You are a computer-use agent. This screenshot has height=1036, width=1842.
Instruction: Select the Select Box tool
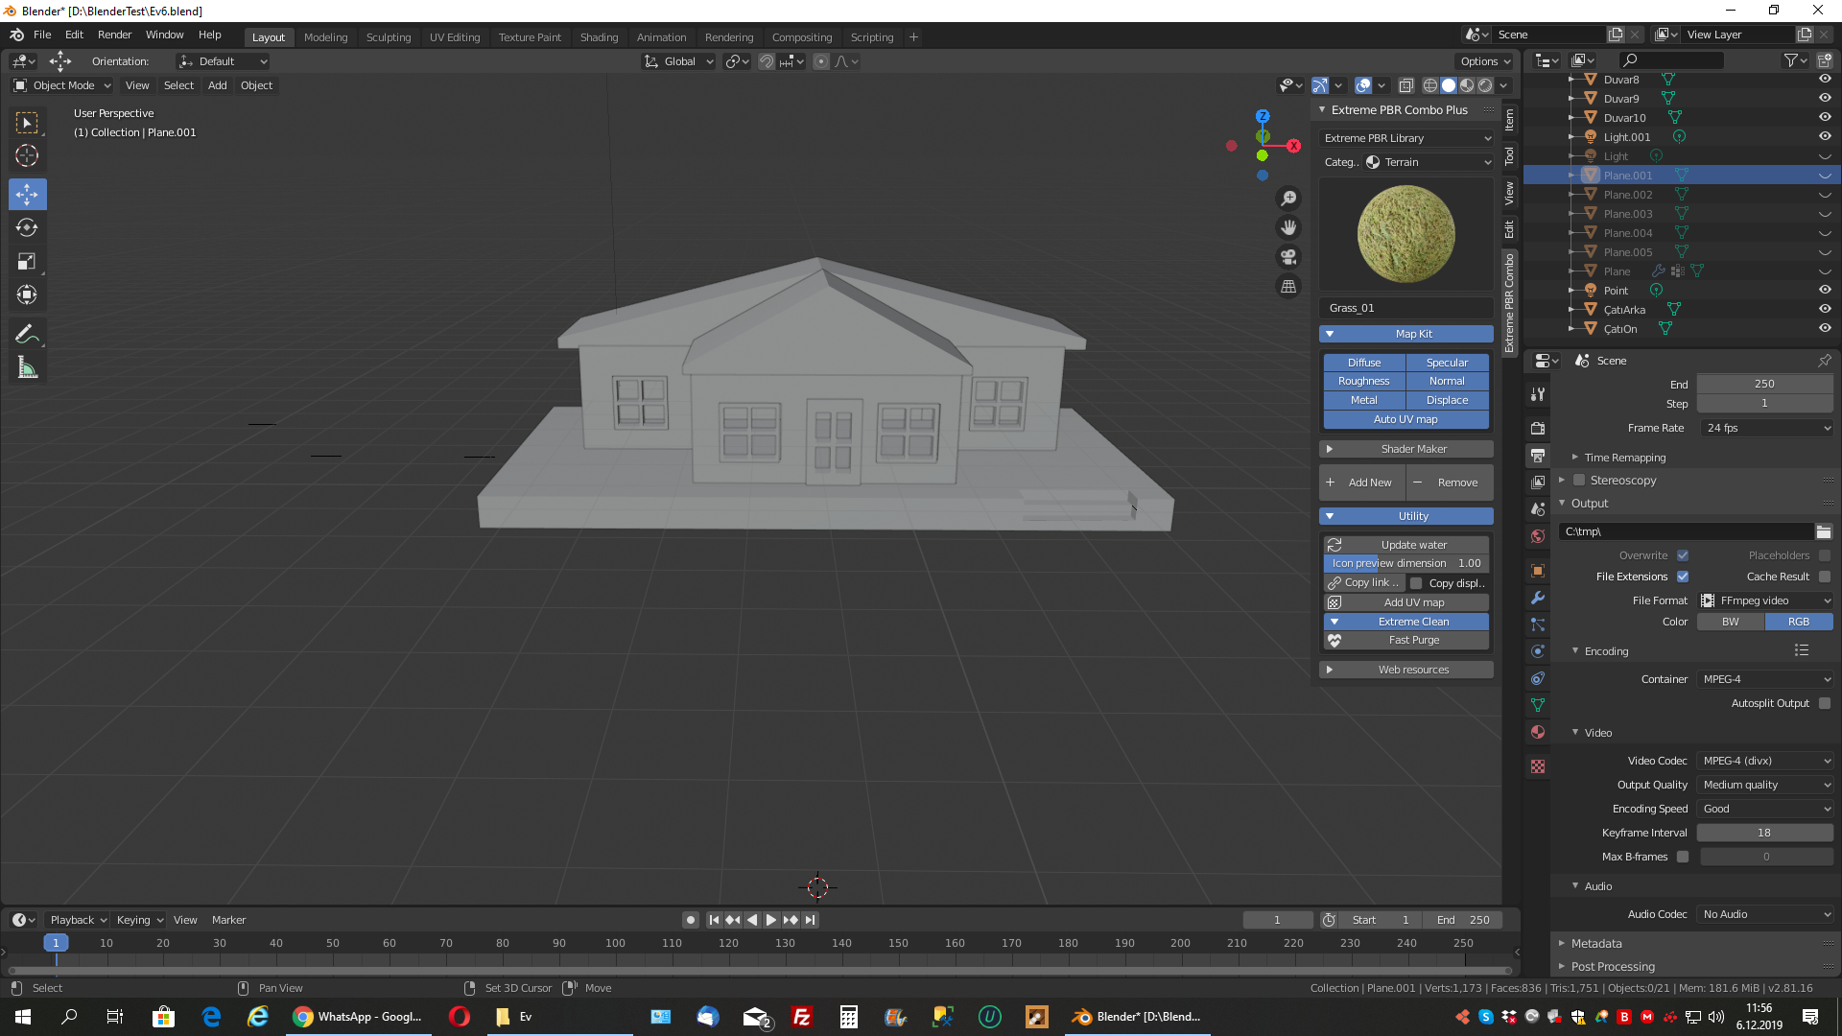pos(27,122)
